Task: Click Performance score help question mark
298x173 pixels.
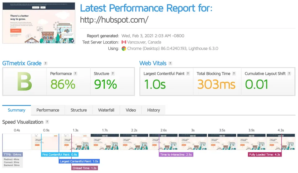Action: pyautogui.click(x=75, y=74)
